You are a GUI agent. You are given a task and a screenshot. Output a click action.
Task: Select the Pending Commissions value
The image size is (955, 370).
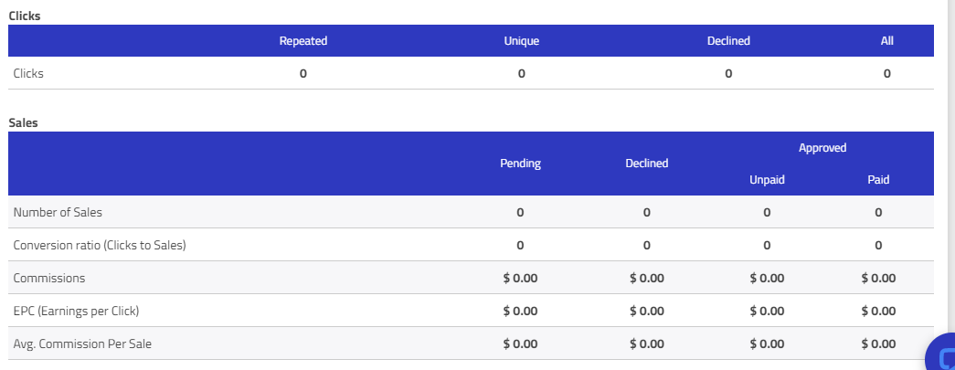point(520,278)
